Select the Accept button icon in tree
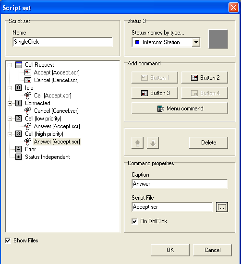241x264 pixels. (28, 72)
